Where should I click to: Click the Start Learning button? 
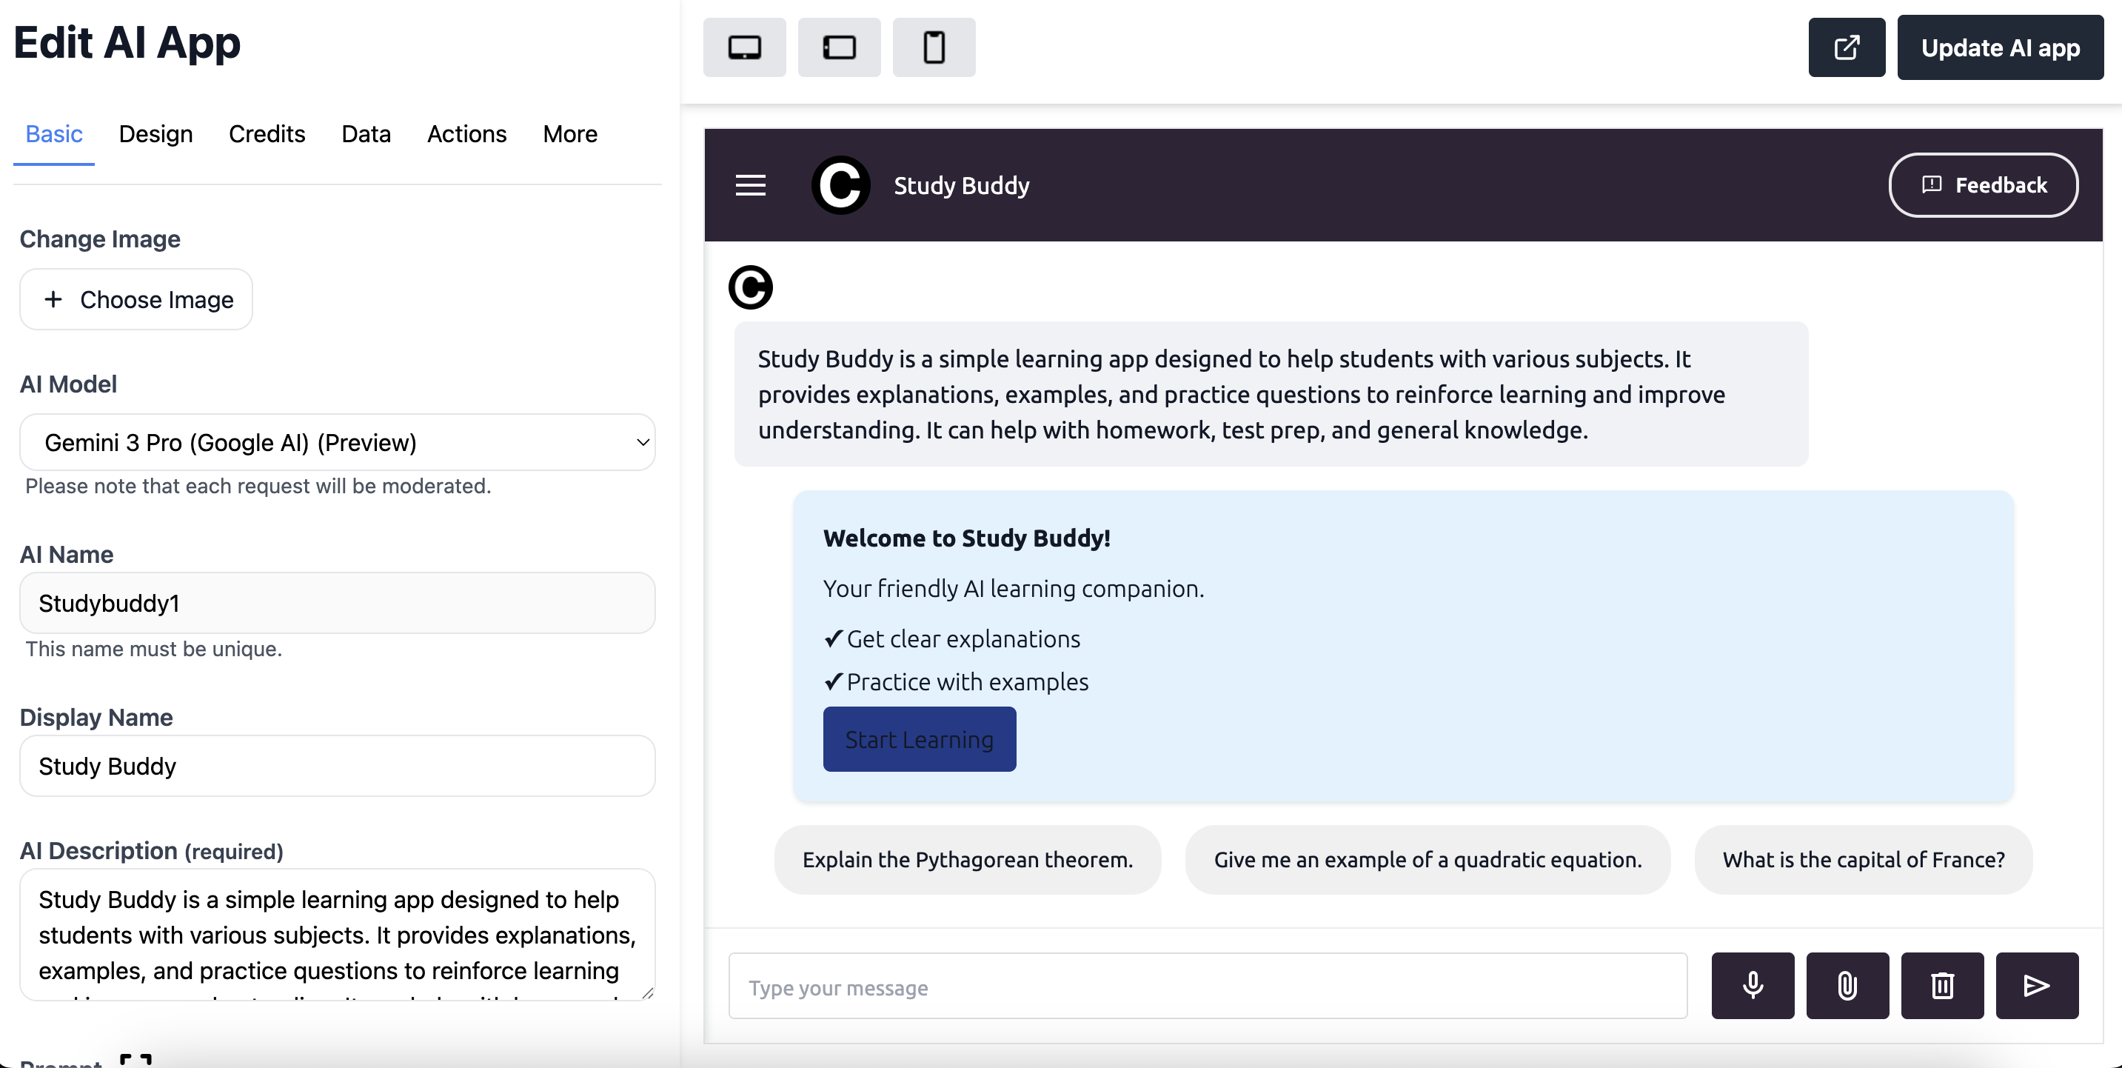(x=920, y=739)
